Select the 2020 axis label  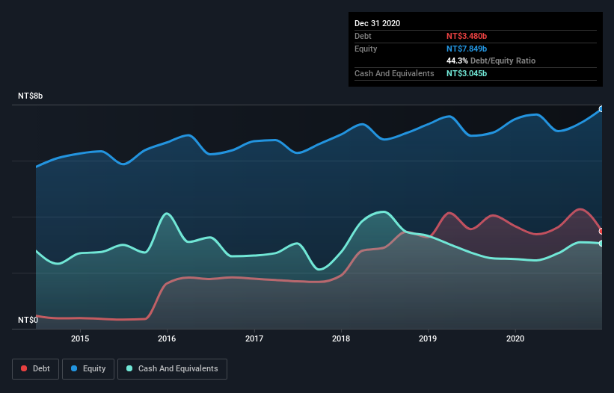(x=515, y=338)
